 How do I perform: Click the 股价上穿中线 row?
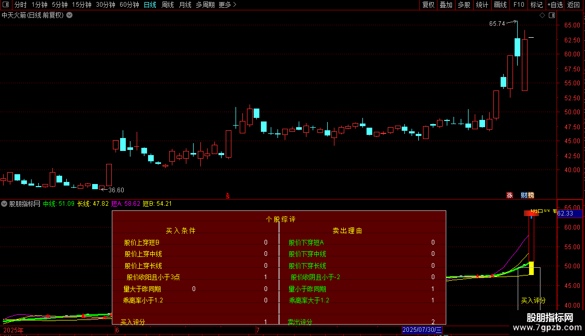tap(196, 254)
